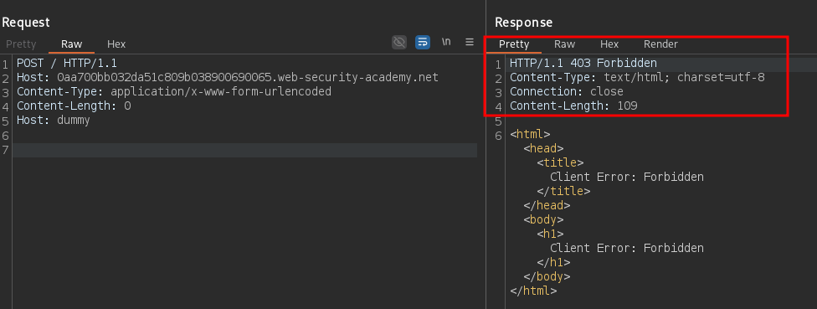Toggle the line wrap icon in Request

[x=423, y=42]
